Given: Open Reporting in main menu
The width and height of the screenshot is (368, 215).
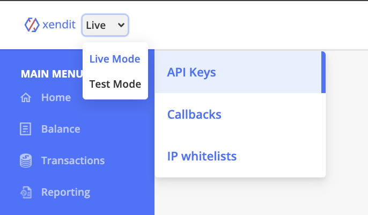Looking at the screenshot, I should click(65, 193).
